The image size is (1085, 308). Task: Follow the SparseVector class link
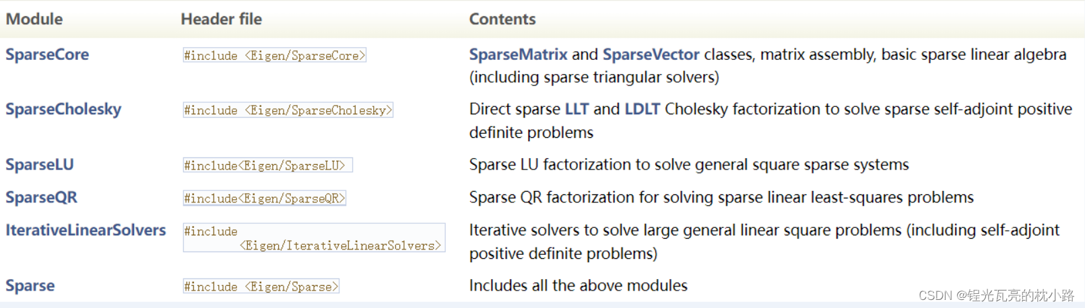point(651,54)
